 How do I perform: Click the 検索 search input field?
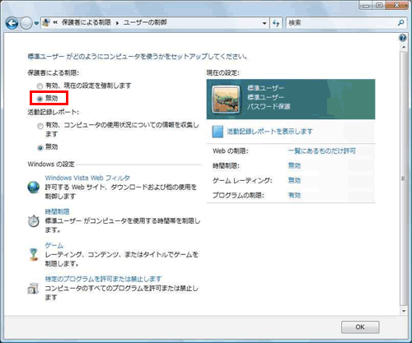(x=341, y=23)
